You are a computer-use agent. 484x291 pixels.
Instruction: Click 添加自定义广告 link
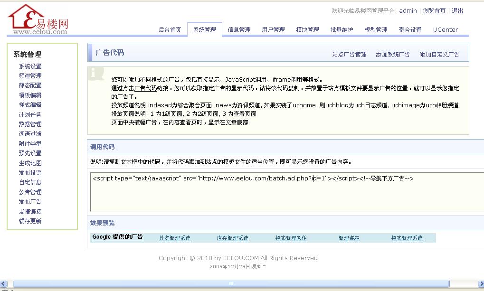coord(439,54)
